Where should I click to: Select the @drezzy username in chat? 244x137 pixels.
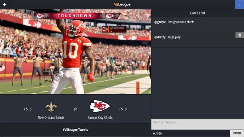pyautogui.click(x=160, y=37)
